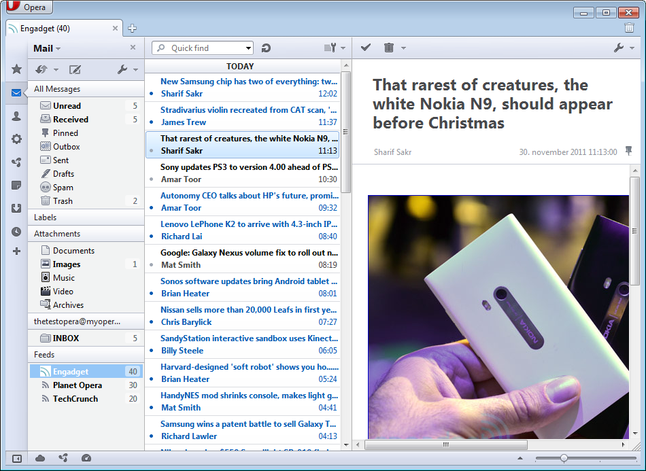646x471 pixels.
Task: Toggle read dot for Google Galaxy Nexus message
Action: tap(152, 265)
